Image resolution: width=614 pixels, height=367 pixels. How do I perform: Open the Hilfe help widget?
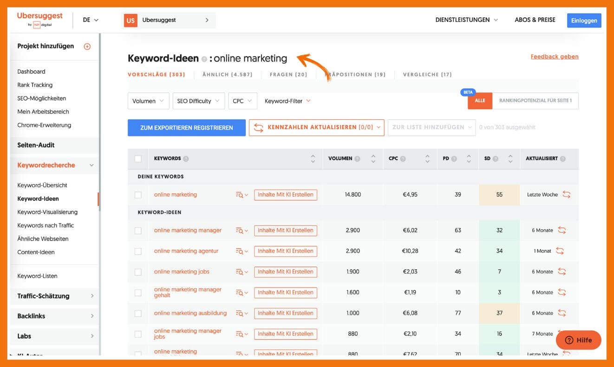click(578, 340)
